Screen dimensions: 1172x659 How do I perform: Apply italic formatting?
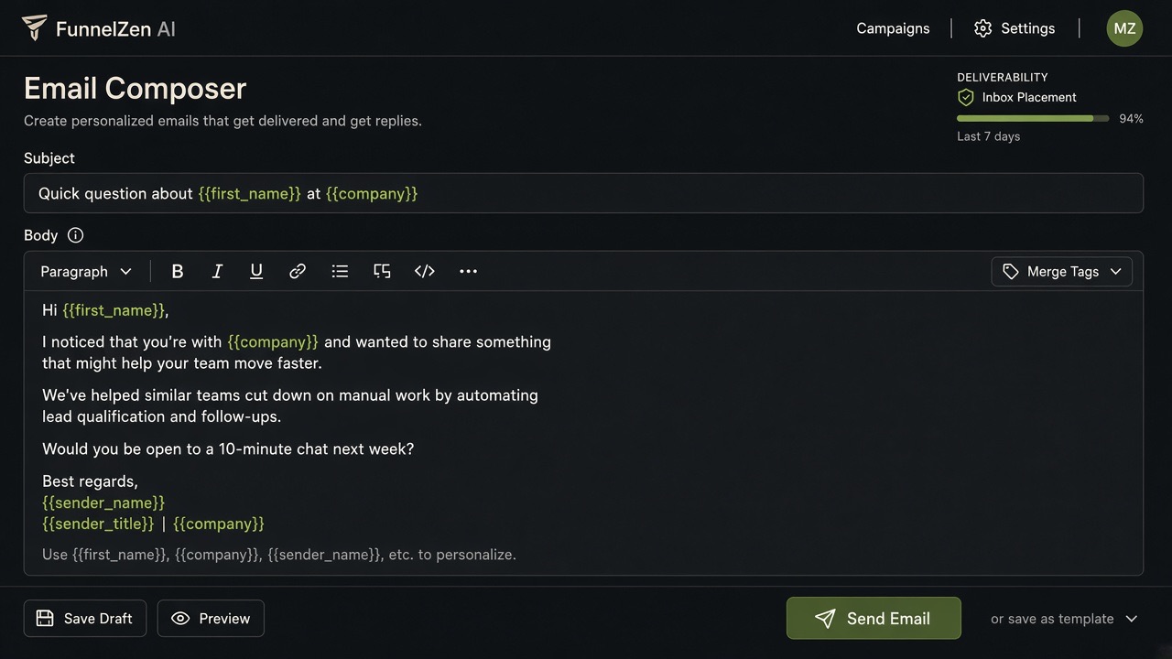click(x=217, y=271)
